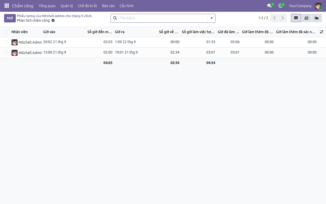Open the Quản lý menu
This screenshot has height=204, width=326.
tap(67, 6)
